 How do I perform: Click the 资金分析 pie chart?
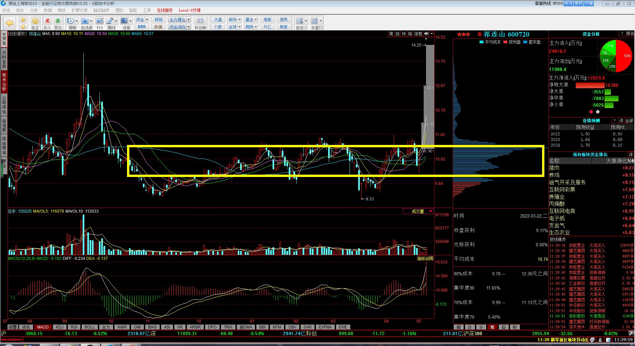[x=616, y=56]
